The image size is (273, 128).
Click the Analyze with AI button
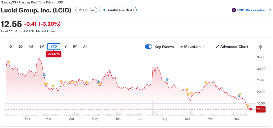point(118,10)
